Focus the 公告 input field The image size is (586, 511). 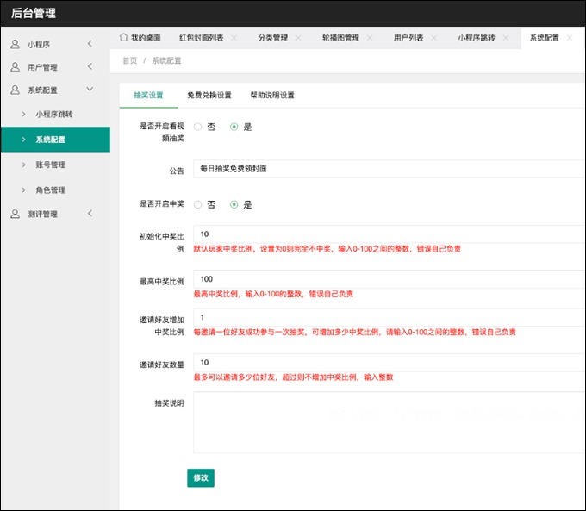389,169
